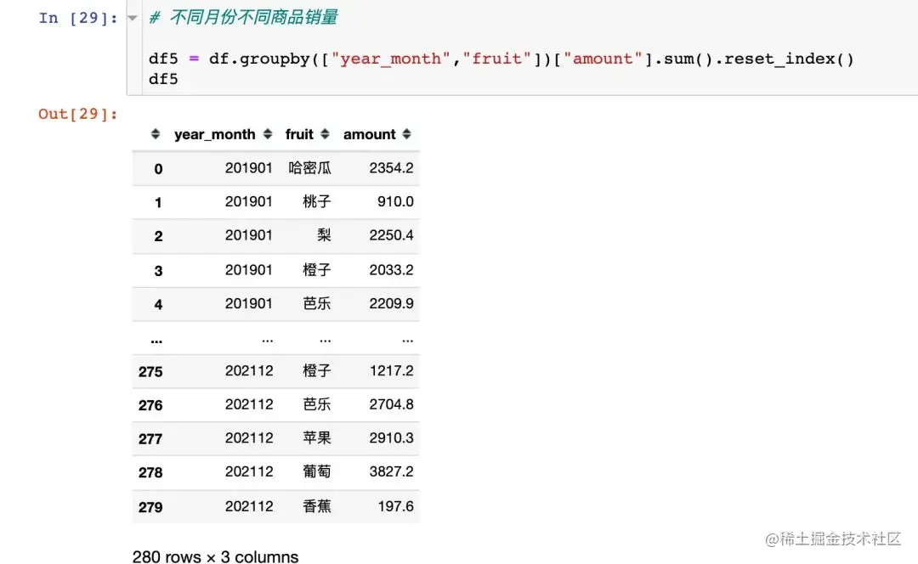The height and width of the screenshot is (564, 918).
Task: Select row index 1
Action: [x=158, y=202]
